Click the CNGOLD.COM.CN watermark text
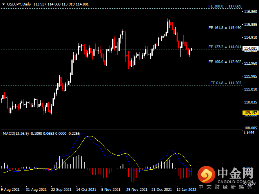 click(235, 181)
